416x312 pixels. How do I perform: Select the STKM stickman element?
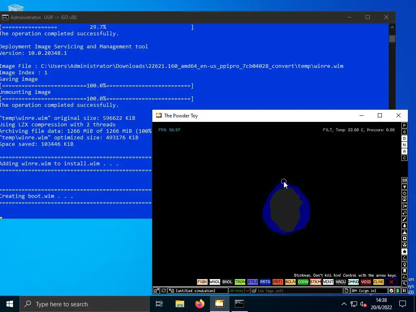[315, 282]
